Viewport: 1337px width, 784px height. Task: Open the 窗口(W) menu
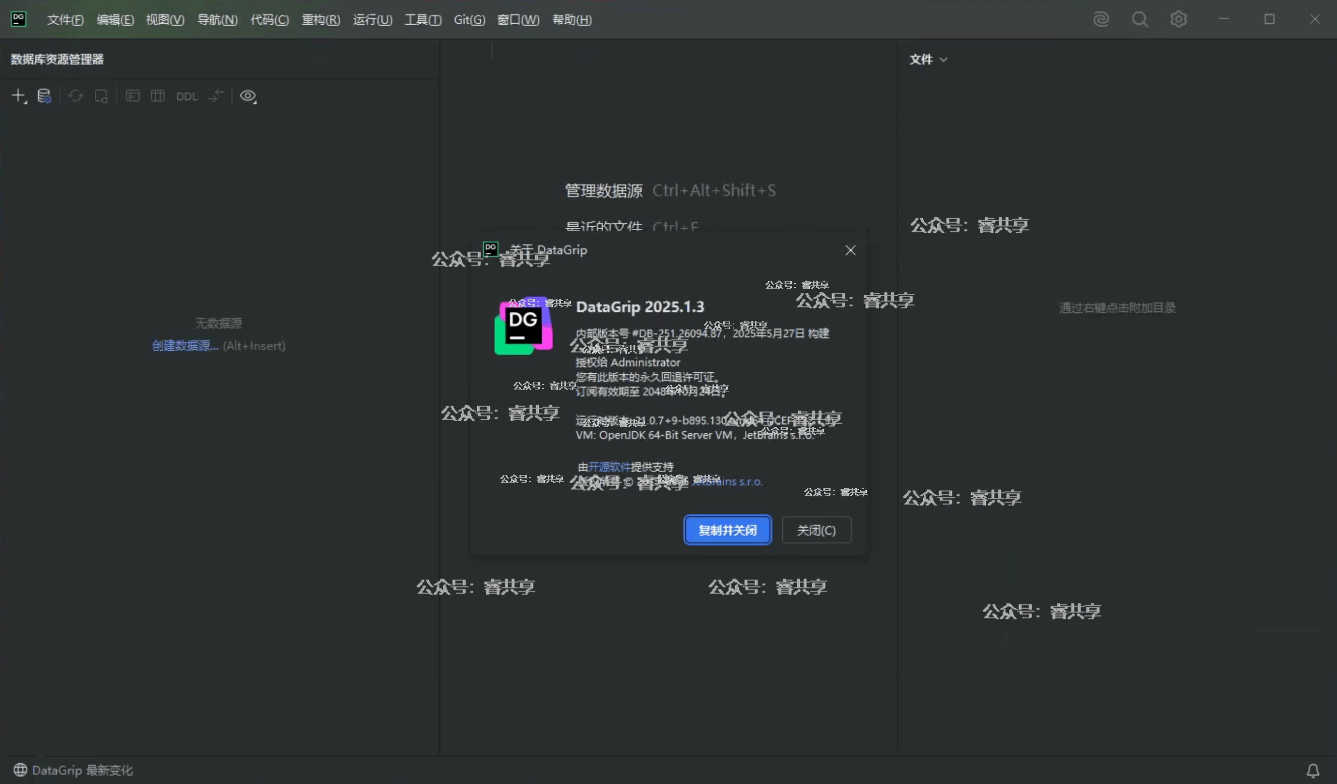coord(518,20)
